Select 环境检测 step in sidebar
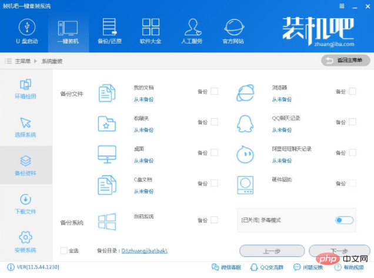 (x=25, y=89)
